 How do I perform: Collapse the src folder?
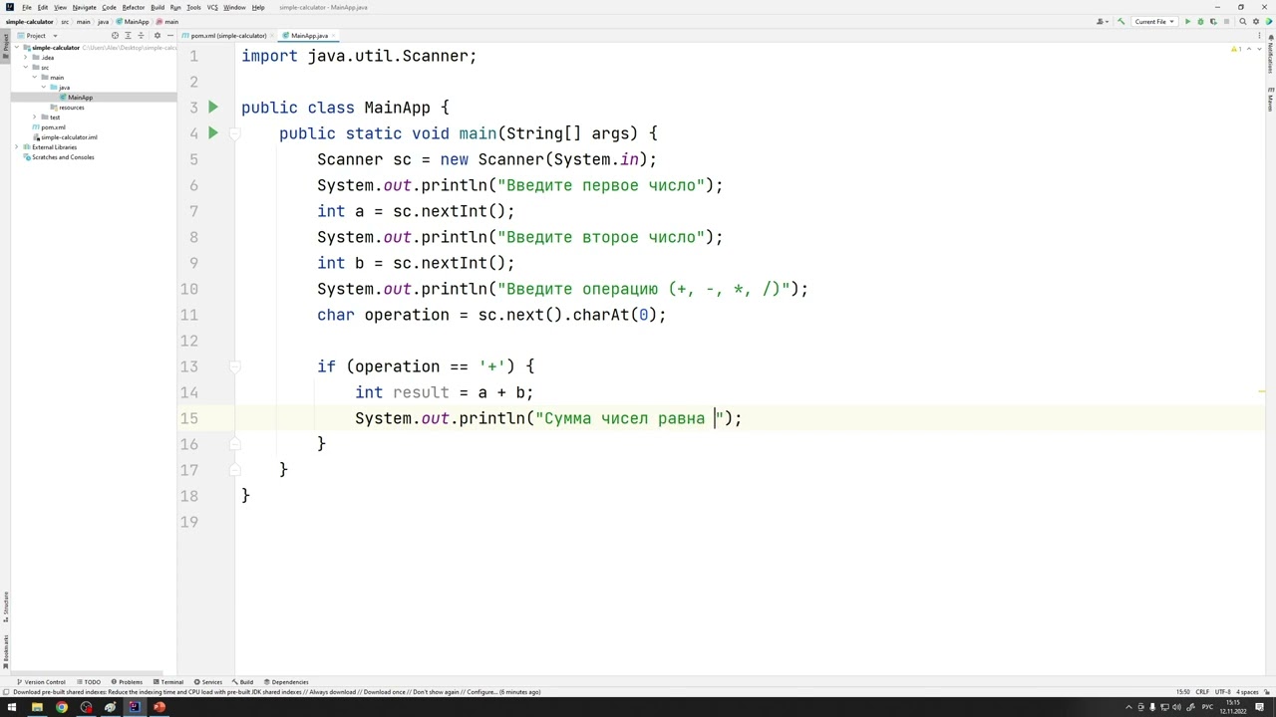[26, 67]
